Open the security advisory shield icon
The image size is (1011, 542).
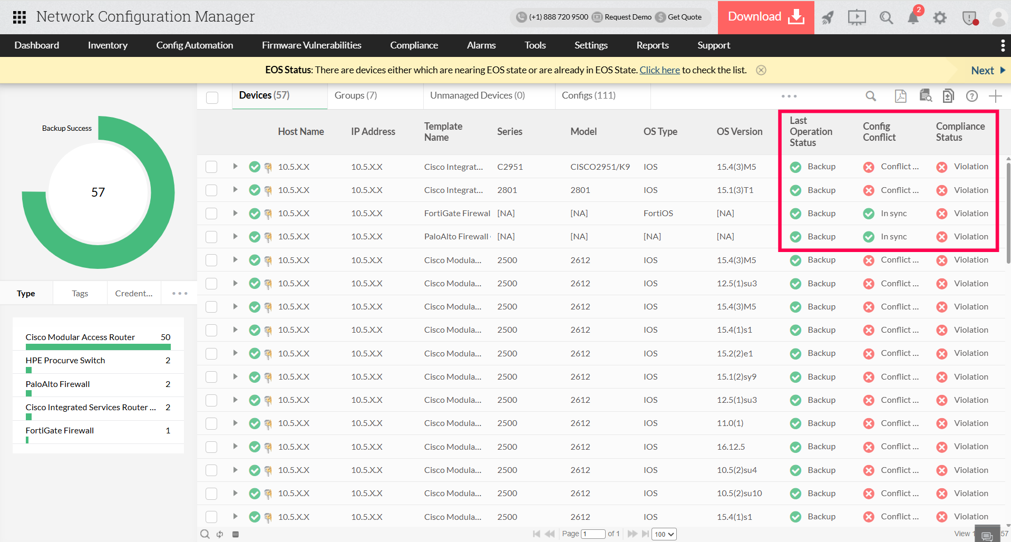tap(970, 17)
